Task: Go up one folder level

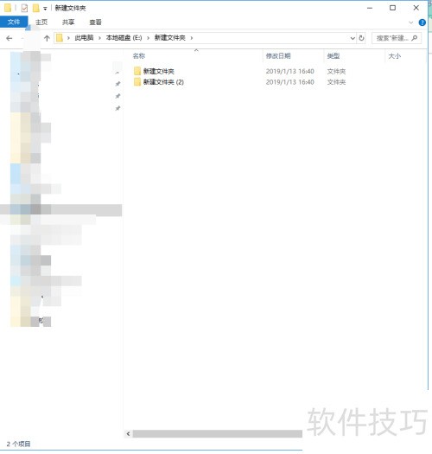Action: [47, 38]
